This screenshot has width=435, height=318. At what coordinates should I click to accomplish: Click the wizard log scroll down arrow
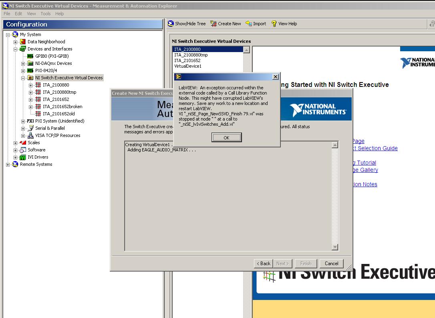point(335,247)
